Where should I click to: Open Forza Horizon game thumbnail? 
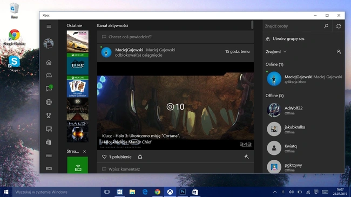coord(78,42)
